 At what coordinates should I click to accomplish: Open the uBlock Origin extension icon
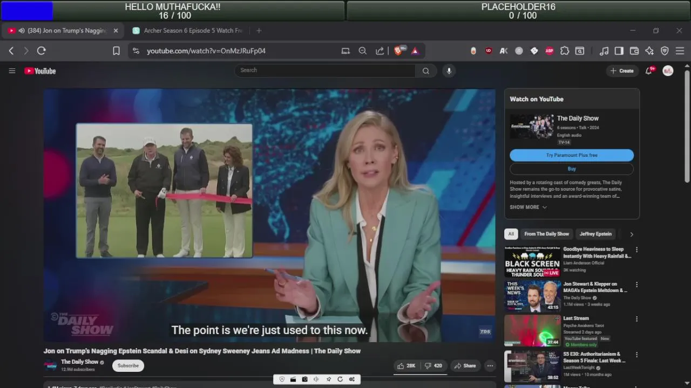(x=489, y=51)
